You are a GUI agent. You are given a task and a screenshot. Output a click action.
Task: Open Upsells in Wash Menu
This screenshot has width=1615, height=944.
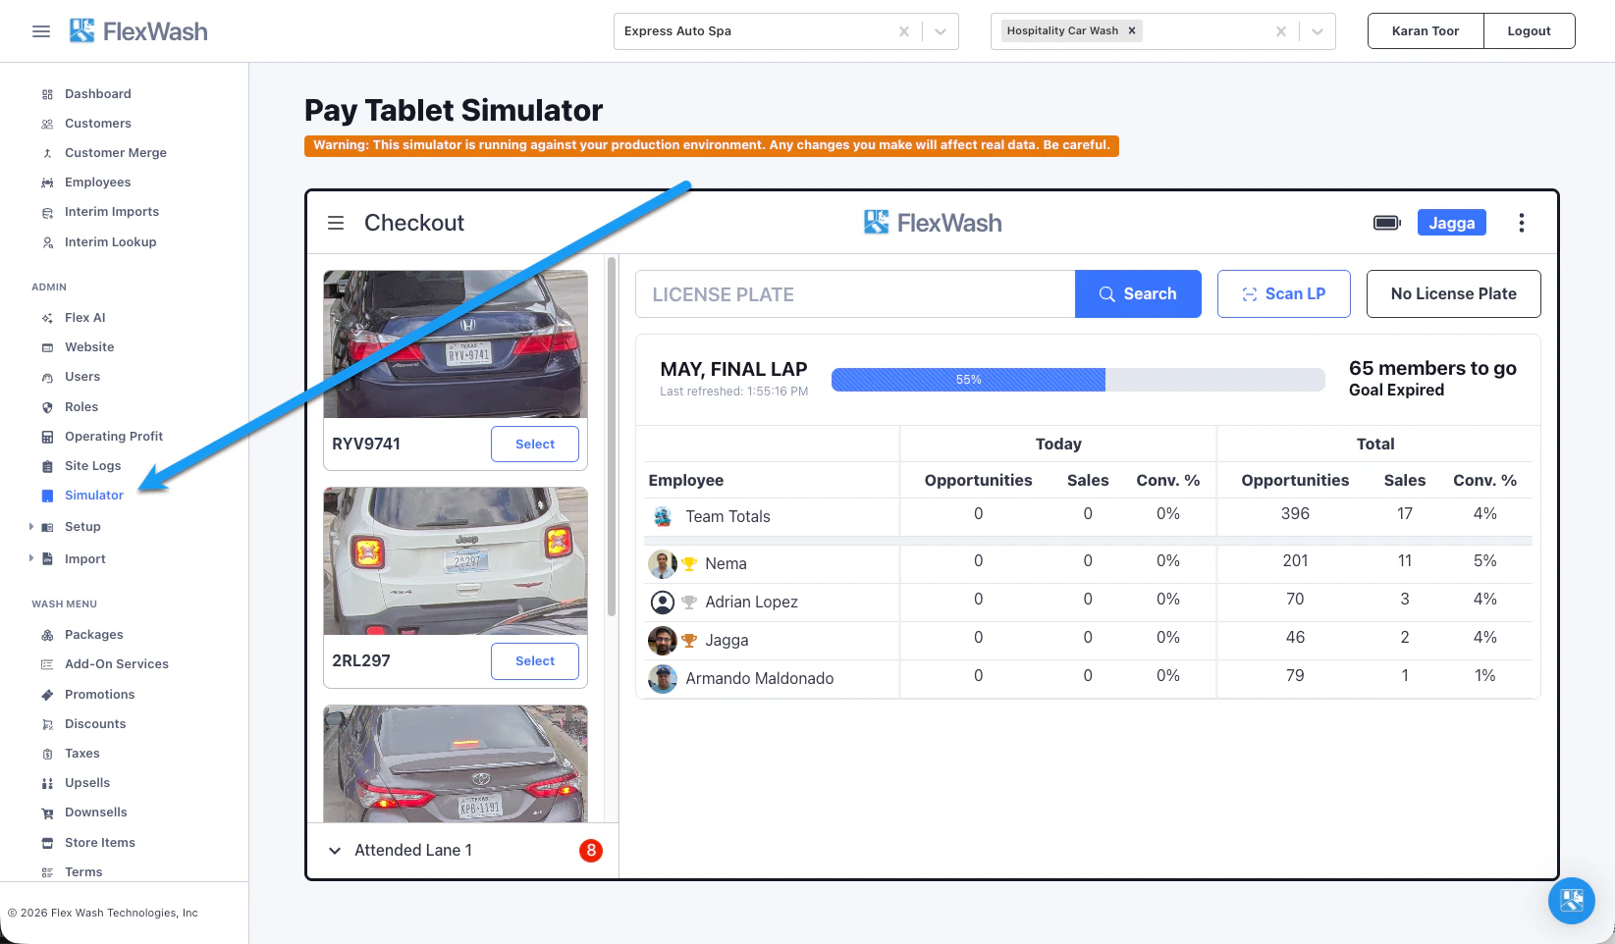[87, 783]
